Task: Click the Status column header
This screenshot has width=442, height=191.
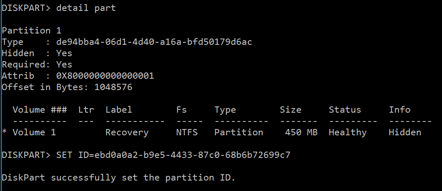Action: (x=345, y=110)
